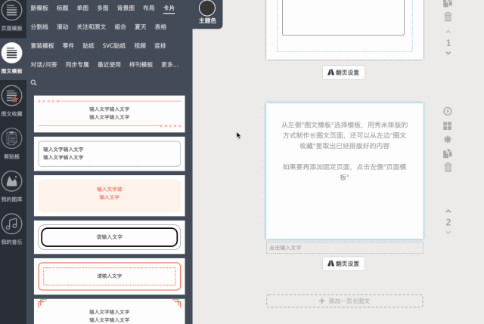484x324 pixels.
Task: Select the 夏天 category
Action: [141, 27]
